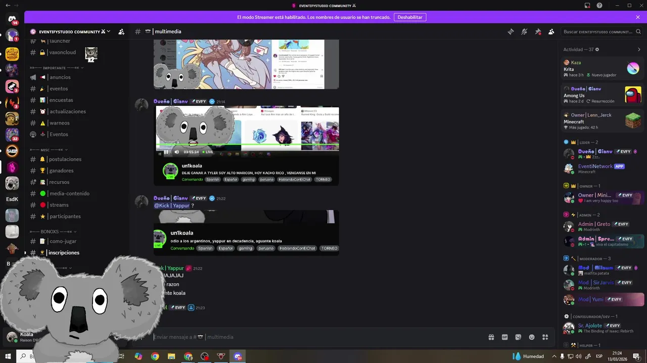Open server with 32 notifications badge

coord(12,135)
